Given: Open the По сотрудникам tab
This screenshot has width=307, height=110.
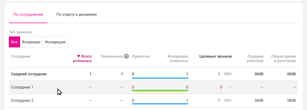Looking at the screenshot, I should point(28,14).
